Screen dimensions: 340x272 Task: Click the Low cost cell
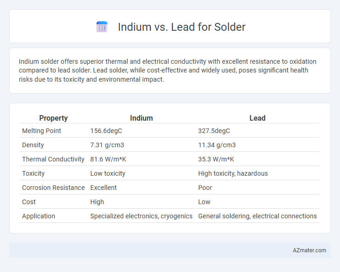[x=204, y=202]
